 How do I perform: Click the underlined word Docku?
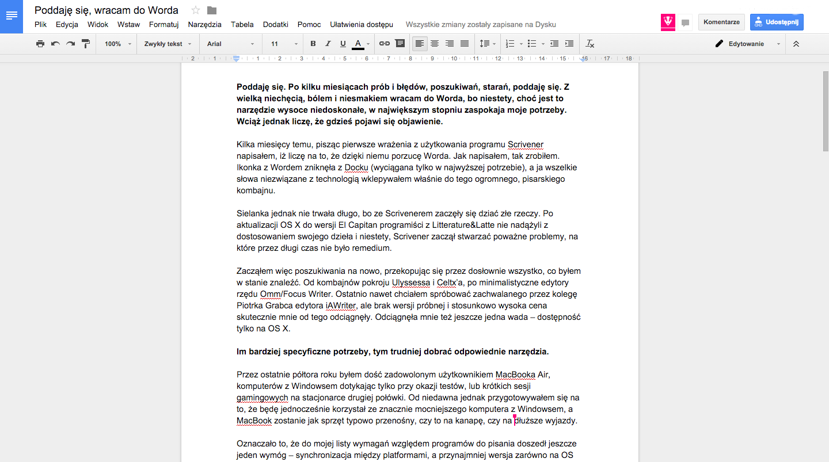click(357, 167)
